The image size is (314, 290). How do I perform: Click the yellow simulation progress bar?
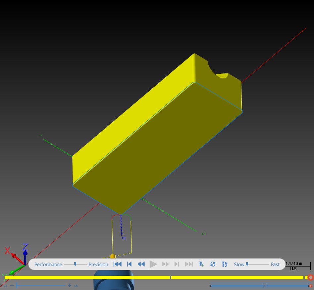coord(154,277)
